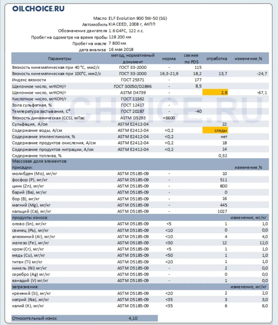Select ethylene glycol result нет
This screenshot has height=325, width=278.
[x=224, y=136]
